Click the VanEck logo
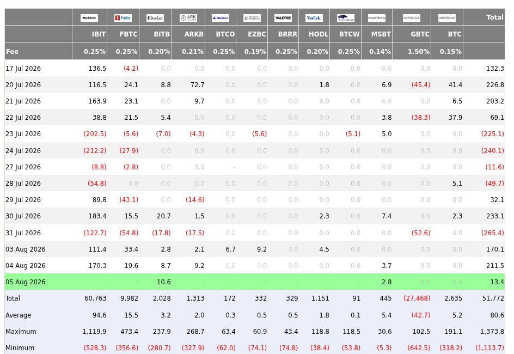Screen dimensions: 514x354 coord(314,18)
